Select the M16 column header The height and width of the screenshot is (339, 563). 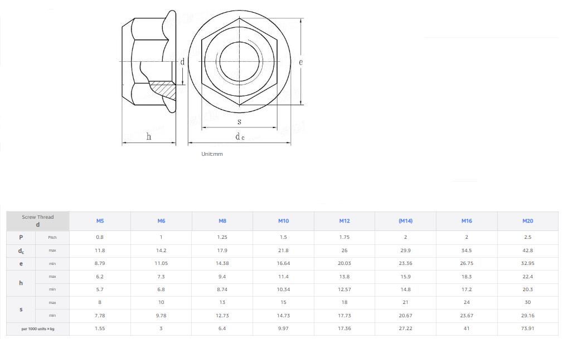467,221
